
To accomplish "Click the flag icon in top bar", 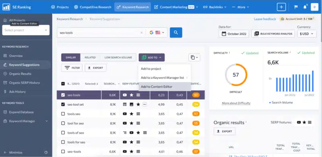I will pos(296,7).
